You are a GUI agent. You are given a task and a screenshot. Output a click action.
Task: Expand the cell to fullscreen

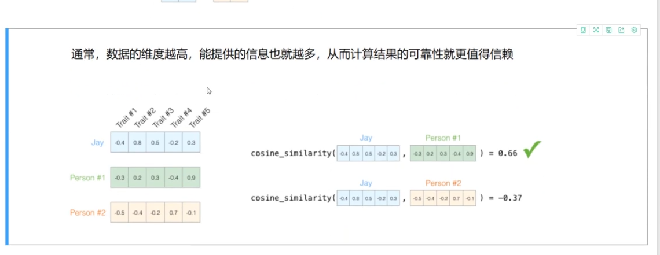[596, 30]
